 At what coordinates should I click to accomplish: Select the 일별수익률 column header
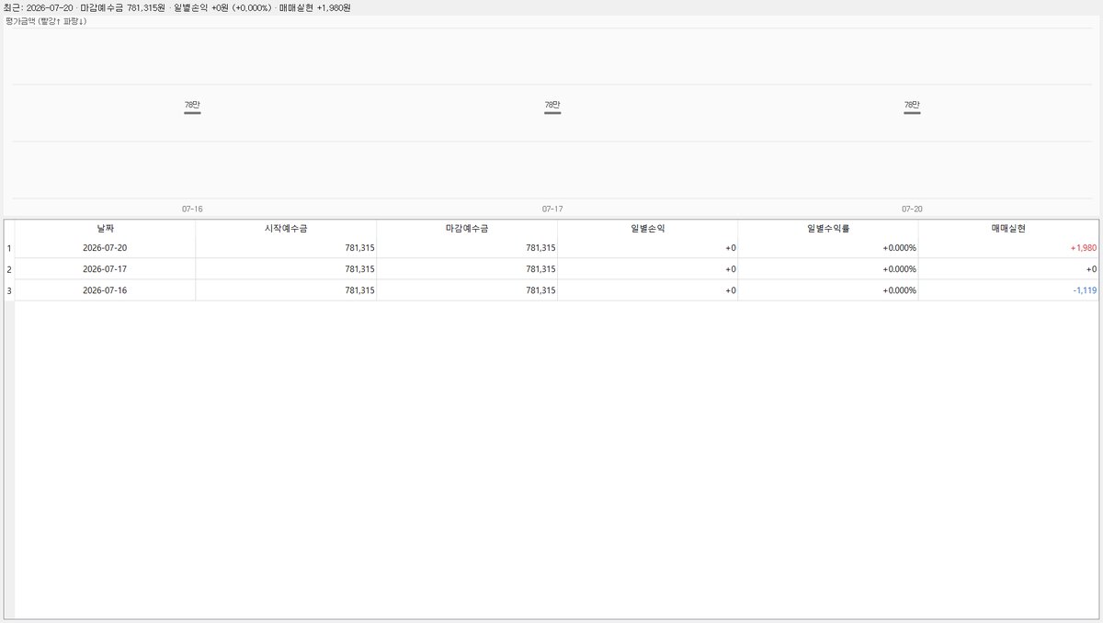click(x=828, y=228)
